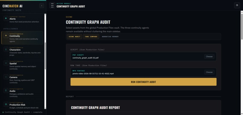Image resolution: width=243 pixels, height=115 pixels.
Task: Open the Characters intelligence module
Action: 22,51
